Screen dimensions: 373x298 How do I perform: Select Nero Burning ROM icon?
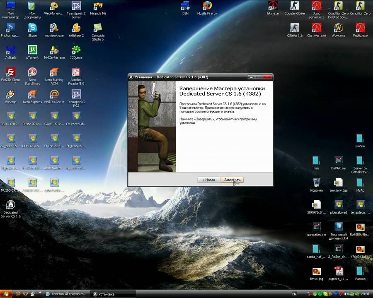point(54,76)
